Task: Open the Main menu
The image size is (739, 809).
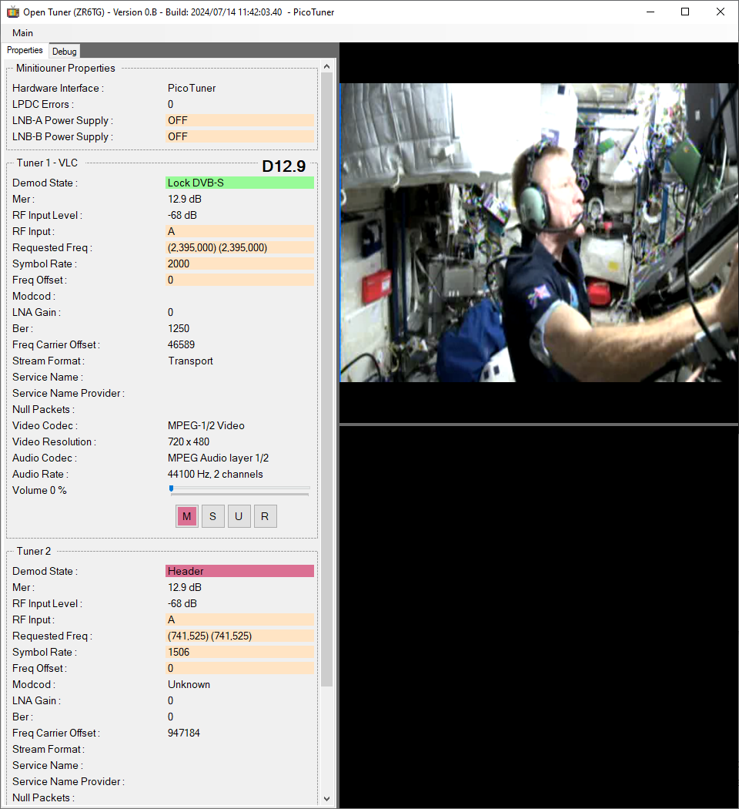Action: (x=22, y=33)
